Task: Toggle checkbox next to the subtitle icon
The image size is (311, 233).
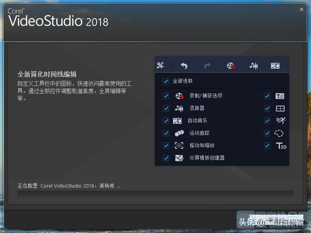Action: click(x=267, y=96)
